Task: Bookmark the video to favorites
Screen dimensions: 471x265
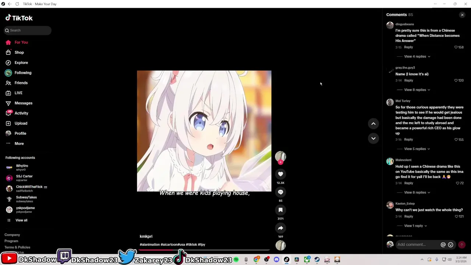Action: (280, 210)
